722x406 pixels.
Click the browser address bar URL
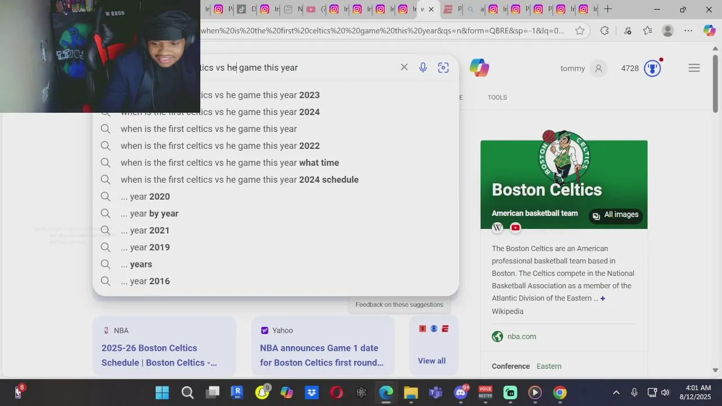(382, 31)
